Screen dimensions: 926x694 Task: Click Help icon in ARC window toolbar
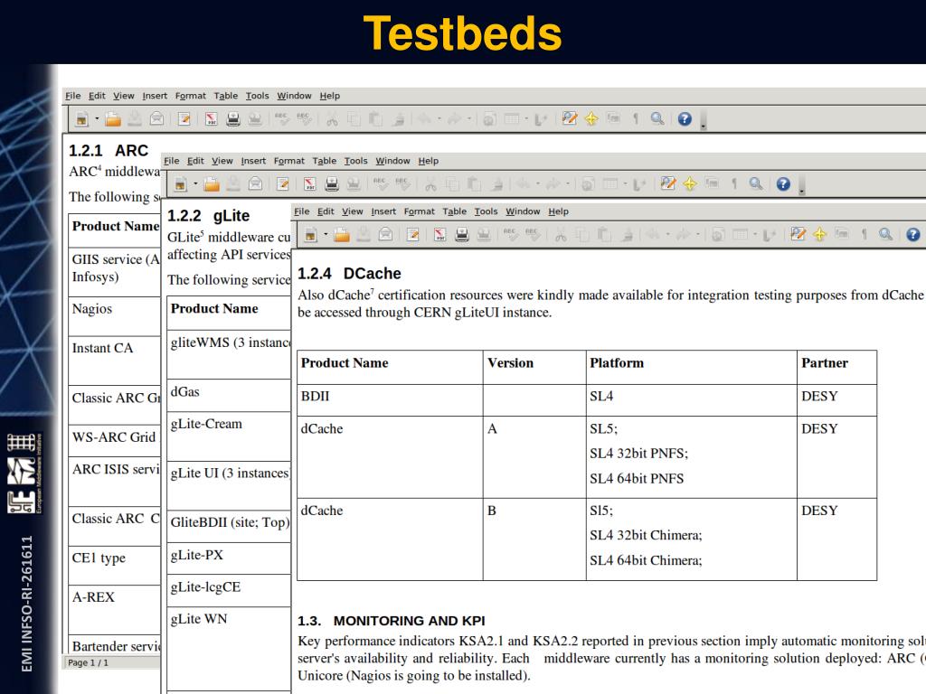tap(685, 119)
